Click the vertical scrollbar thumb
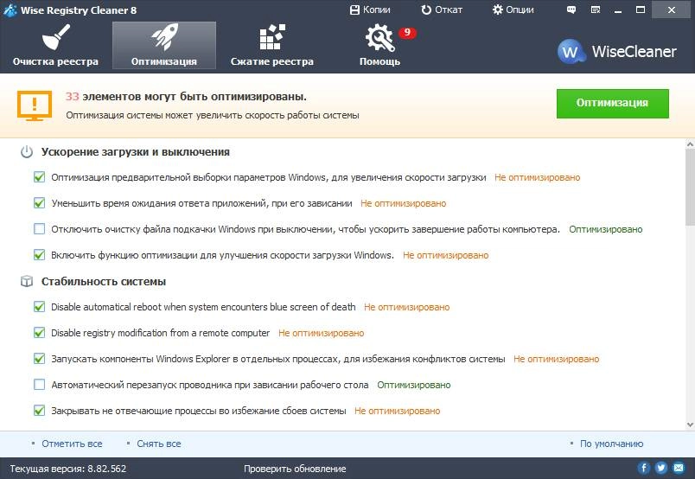 click(690, 187)
